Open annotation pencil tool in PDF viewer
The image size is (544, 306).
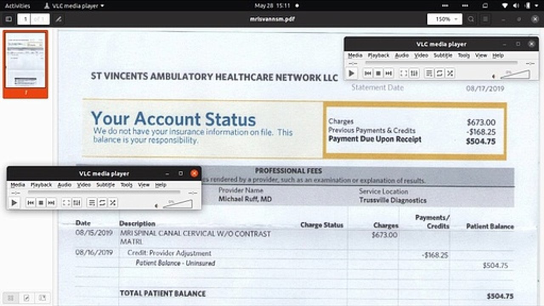tap(59, 19)
